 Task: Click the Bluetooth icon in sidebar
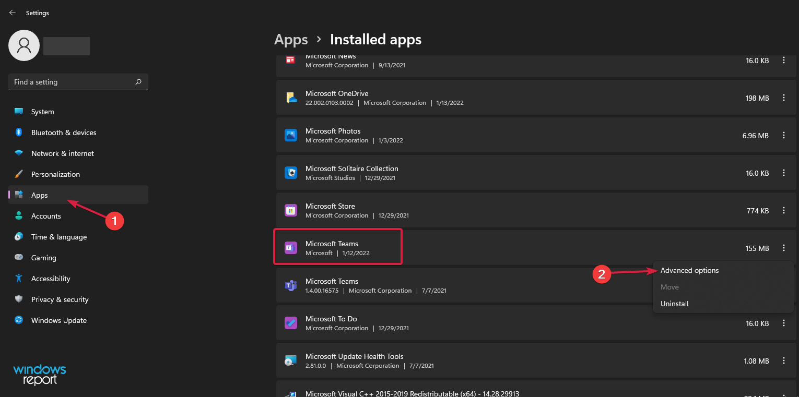click(19, 133)
